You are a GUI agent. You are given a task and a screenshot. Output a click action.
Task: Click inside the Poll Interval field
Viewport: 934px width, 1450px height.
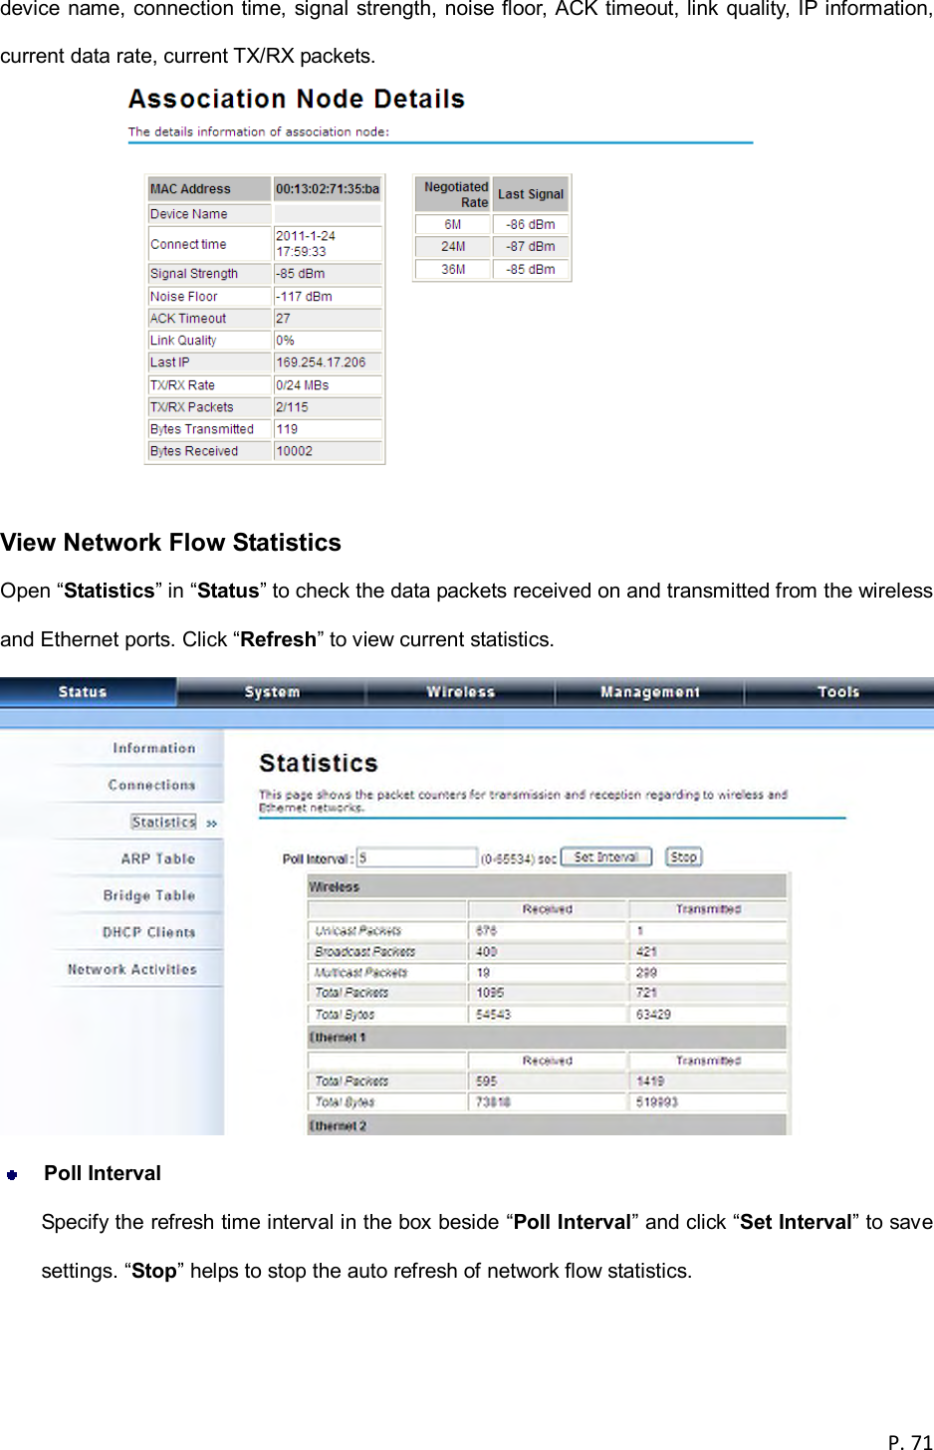pos(417,855)
